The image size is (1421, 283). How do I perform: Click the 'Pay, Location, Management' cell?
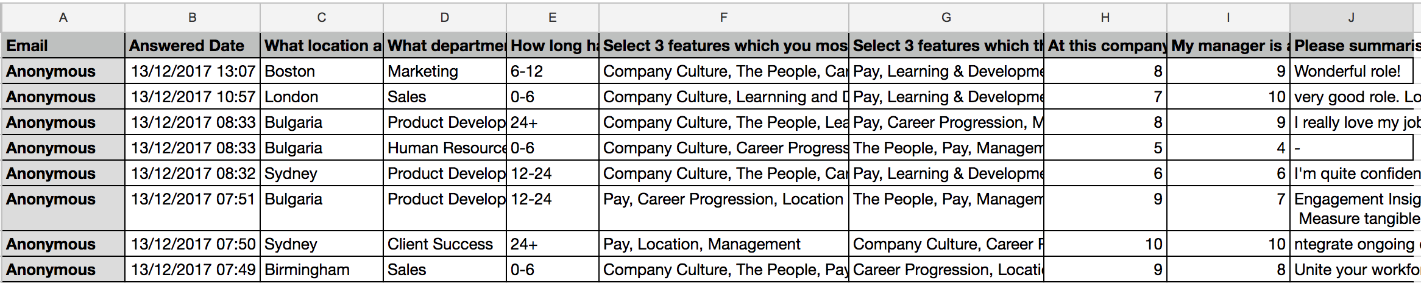point(723,244)
